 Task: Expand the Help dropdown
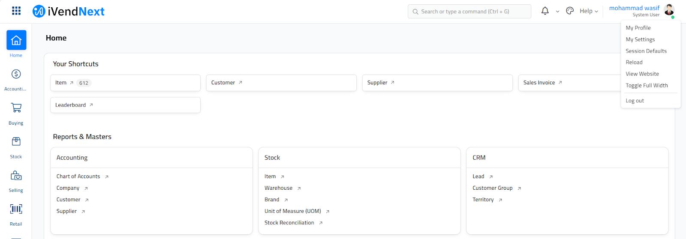pos(589,11)
